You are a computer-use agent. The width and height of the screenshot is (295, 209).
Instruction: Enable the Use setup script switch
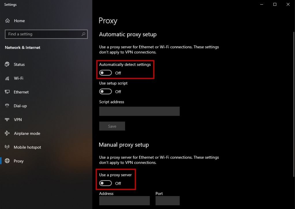point(105,92)
